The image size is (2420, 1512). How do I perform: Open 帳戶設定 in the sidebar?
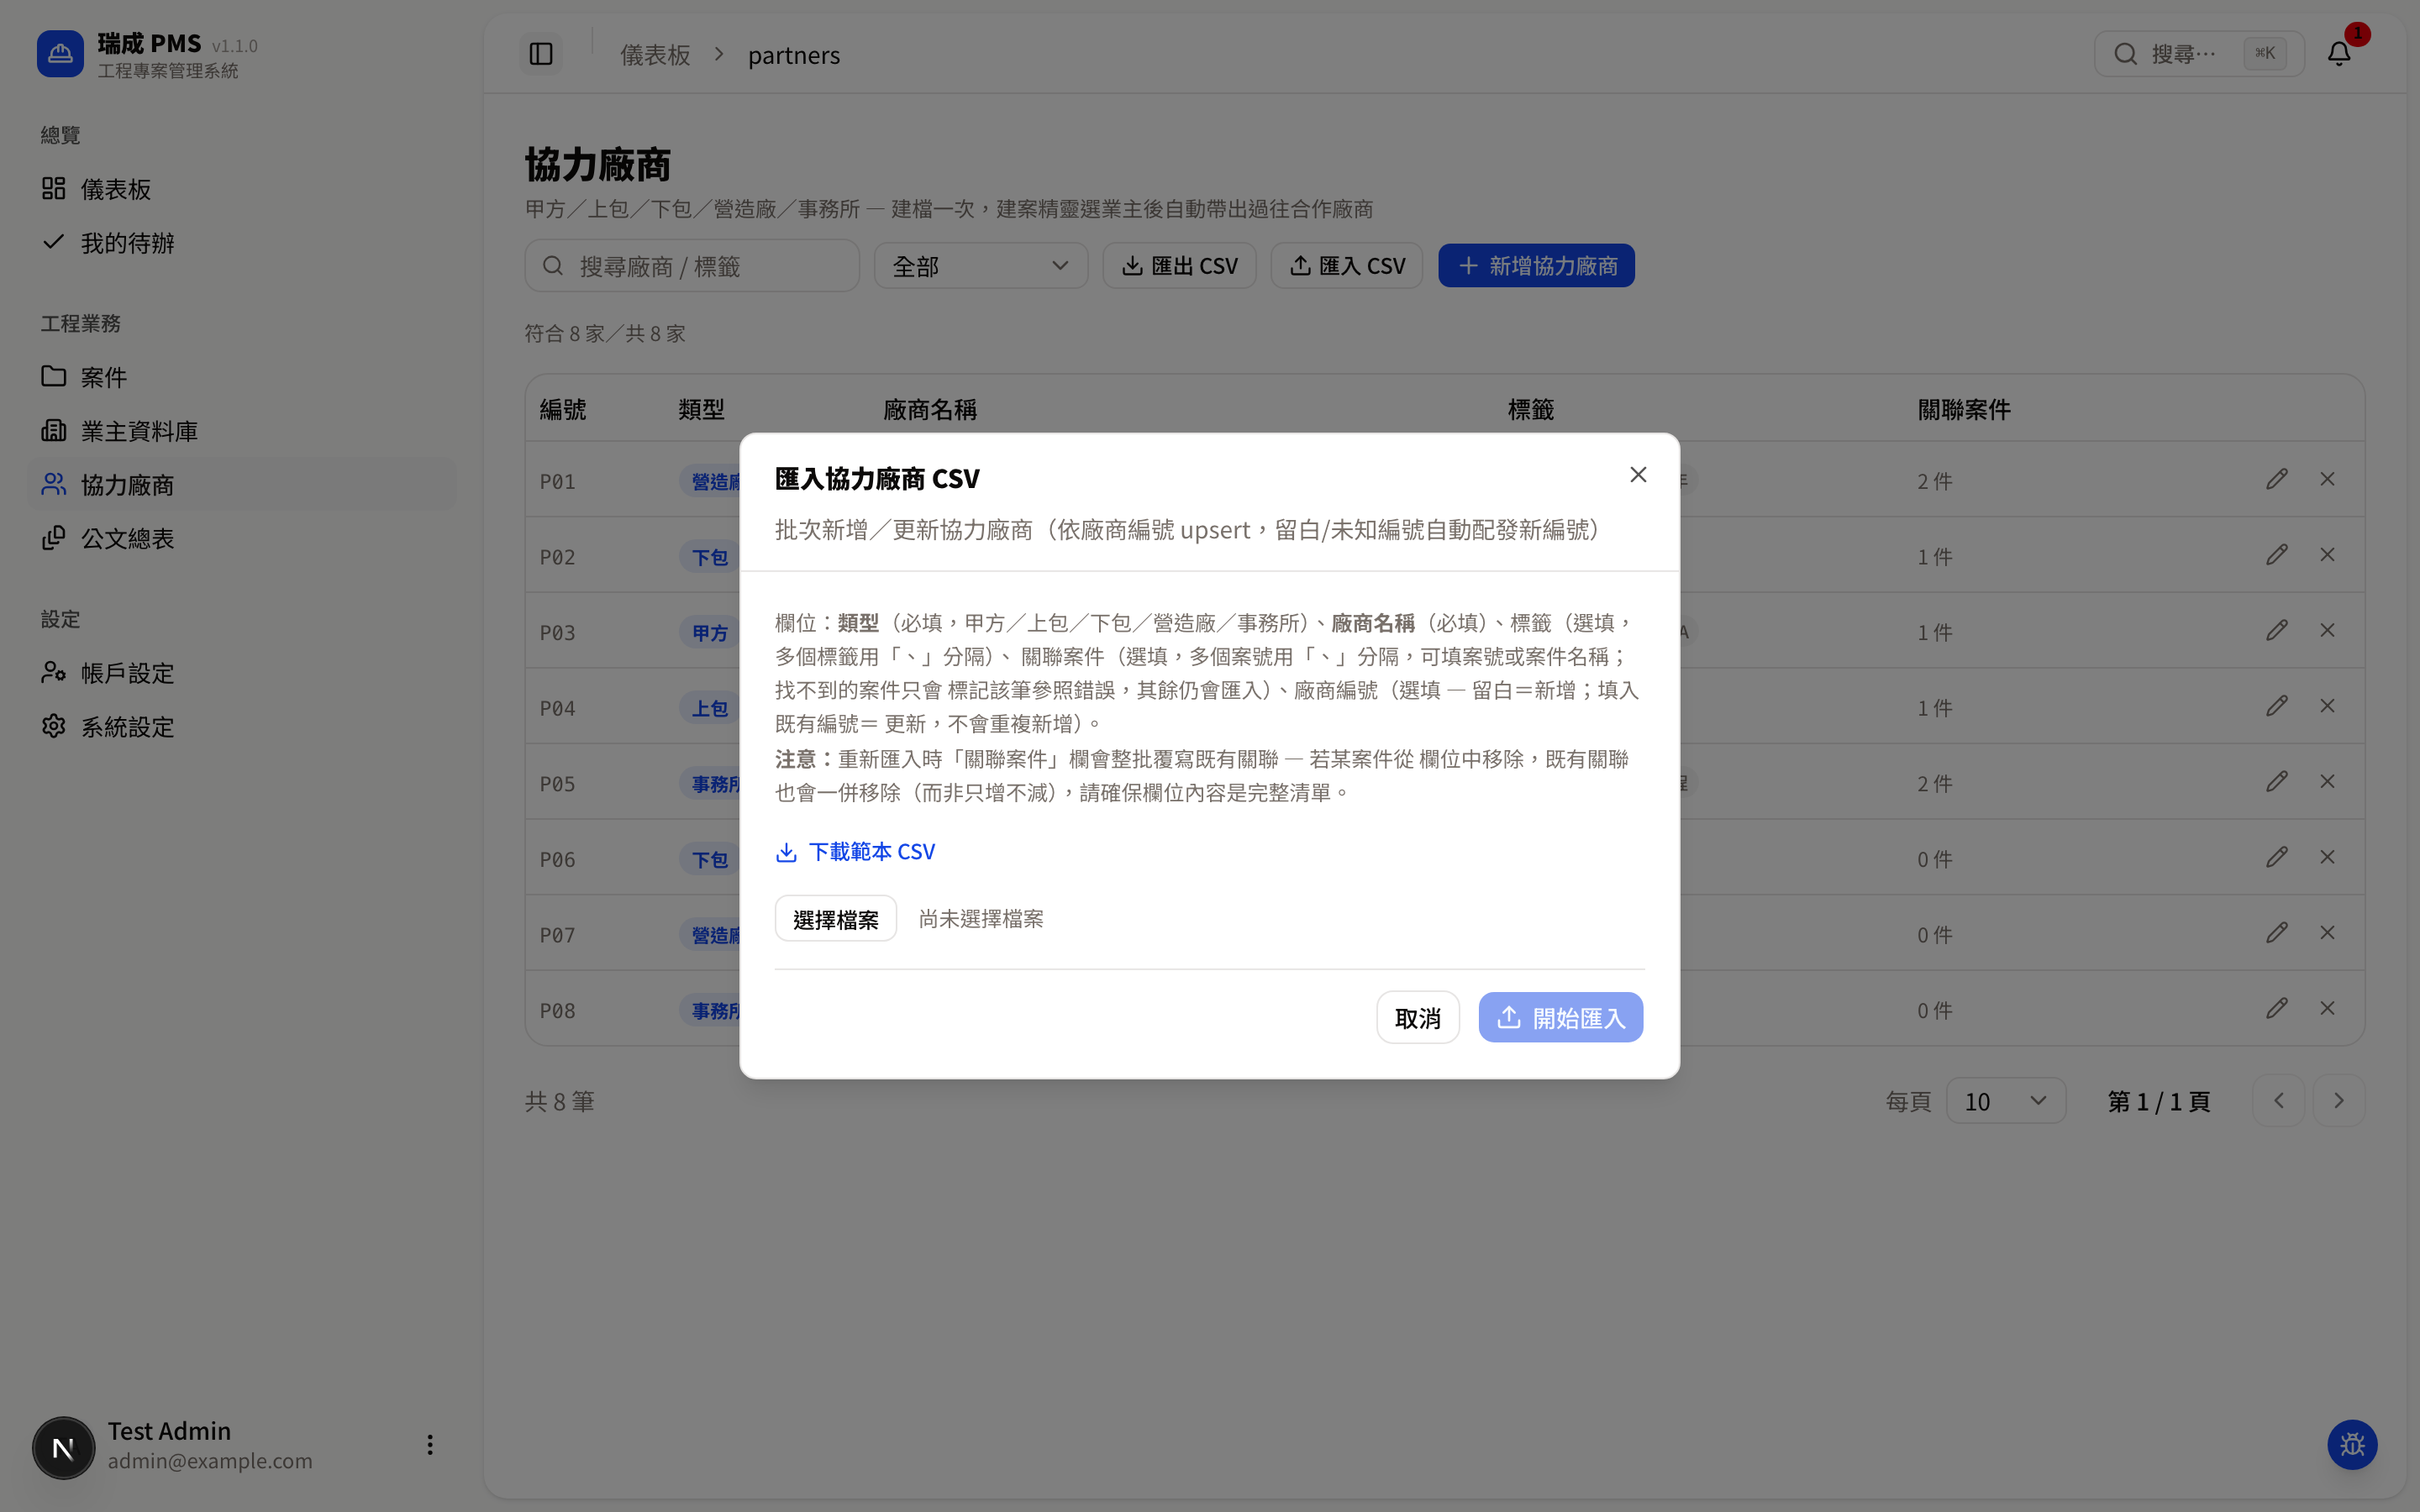242,673
